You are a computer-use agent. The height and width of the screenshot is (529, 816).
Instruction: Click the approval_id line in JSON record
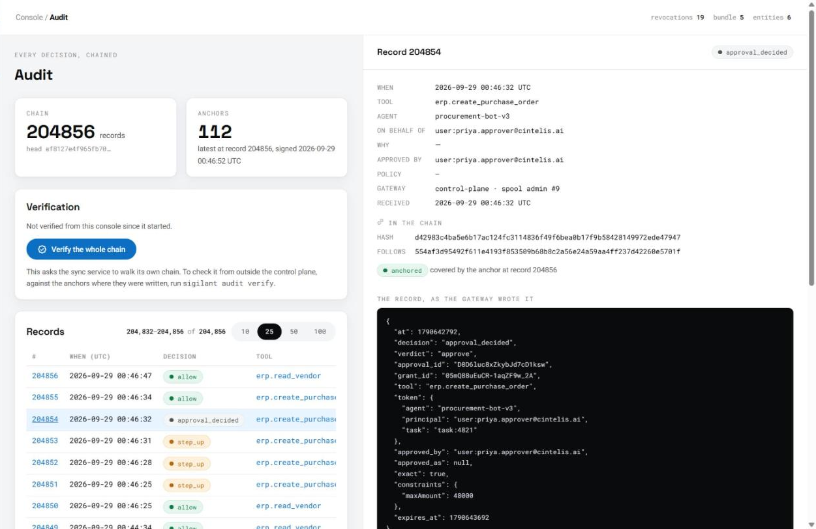(x=473, y=364)
